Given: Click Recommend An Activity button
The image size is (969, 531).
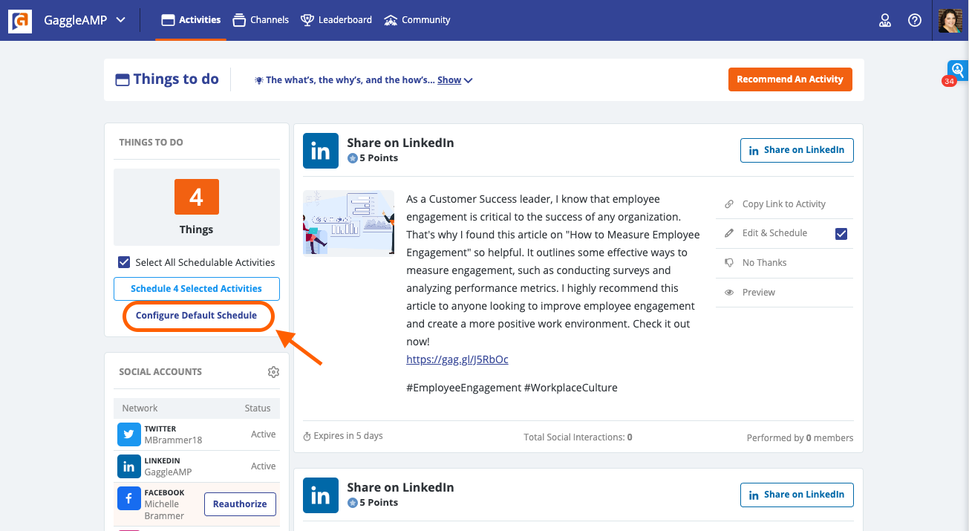Looking at the screenshot, I should [790, 79].
